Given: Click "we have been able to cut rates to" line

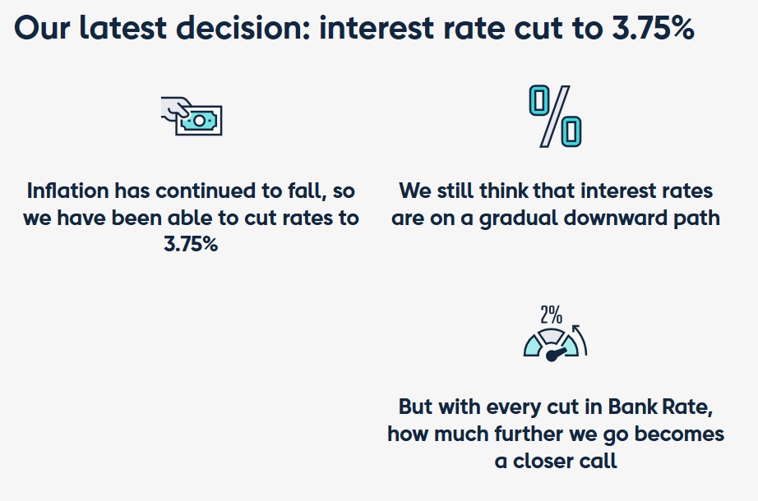Looking at the screenshot, I should click(191, 218).
